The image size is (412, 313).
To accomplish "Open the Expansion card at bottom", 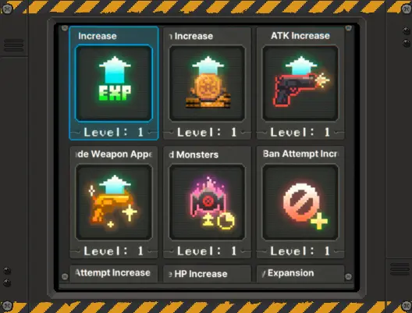I will pos(300,273).
